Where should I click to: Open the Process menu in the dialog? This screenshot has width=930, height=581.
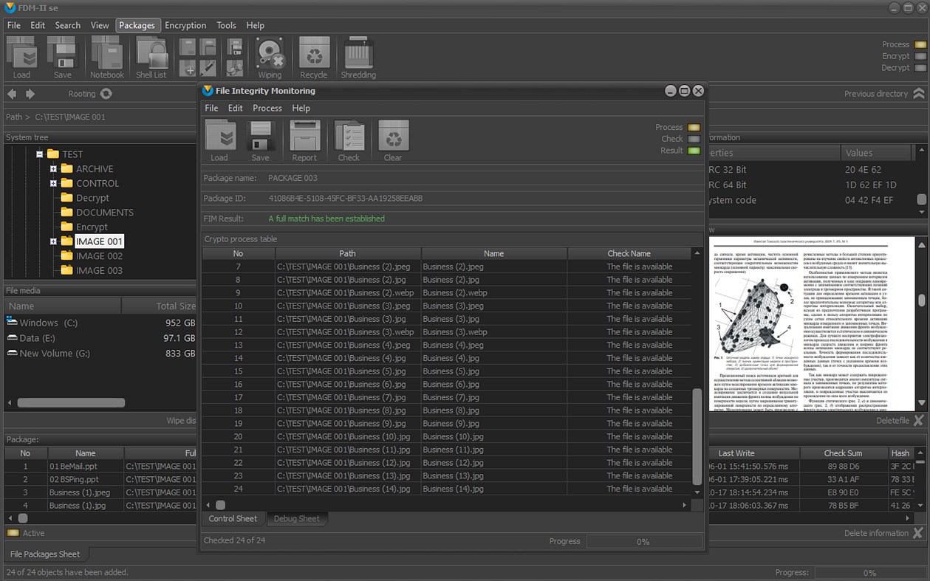pyautogui.click(x=267, y=108)
